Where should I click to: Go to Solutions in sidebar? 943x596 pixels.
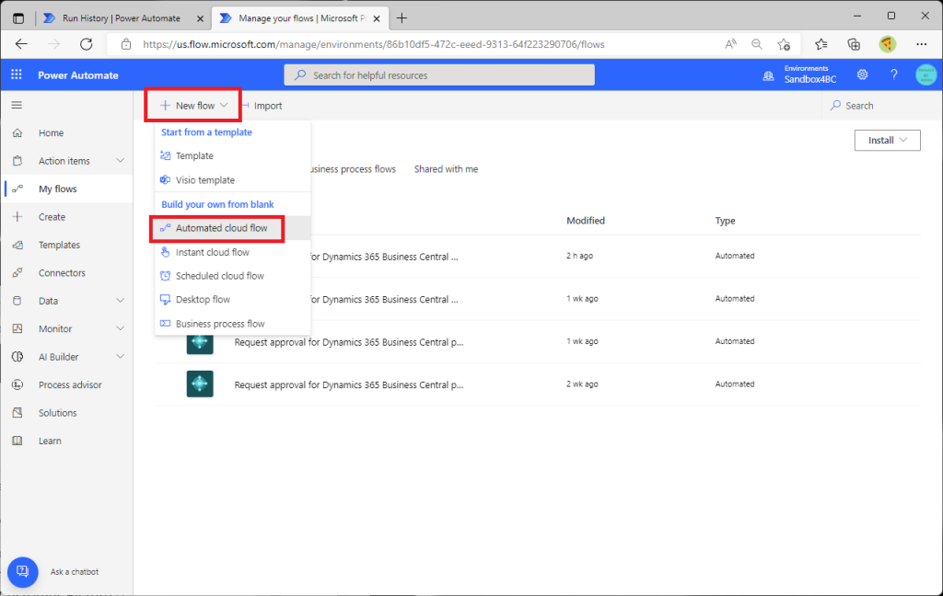coord(58,413)
